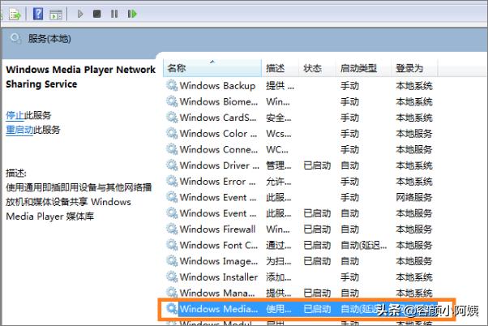Click the gear icon of Windows Mana...
The width and height of the screenshot is (488, 326).
(x=172, y=293)
